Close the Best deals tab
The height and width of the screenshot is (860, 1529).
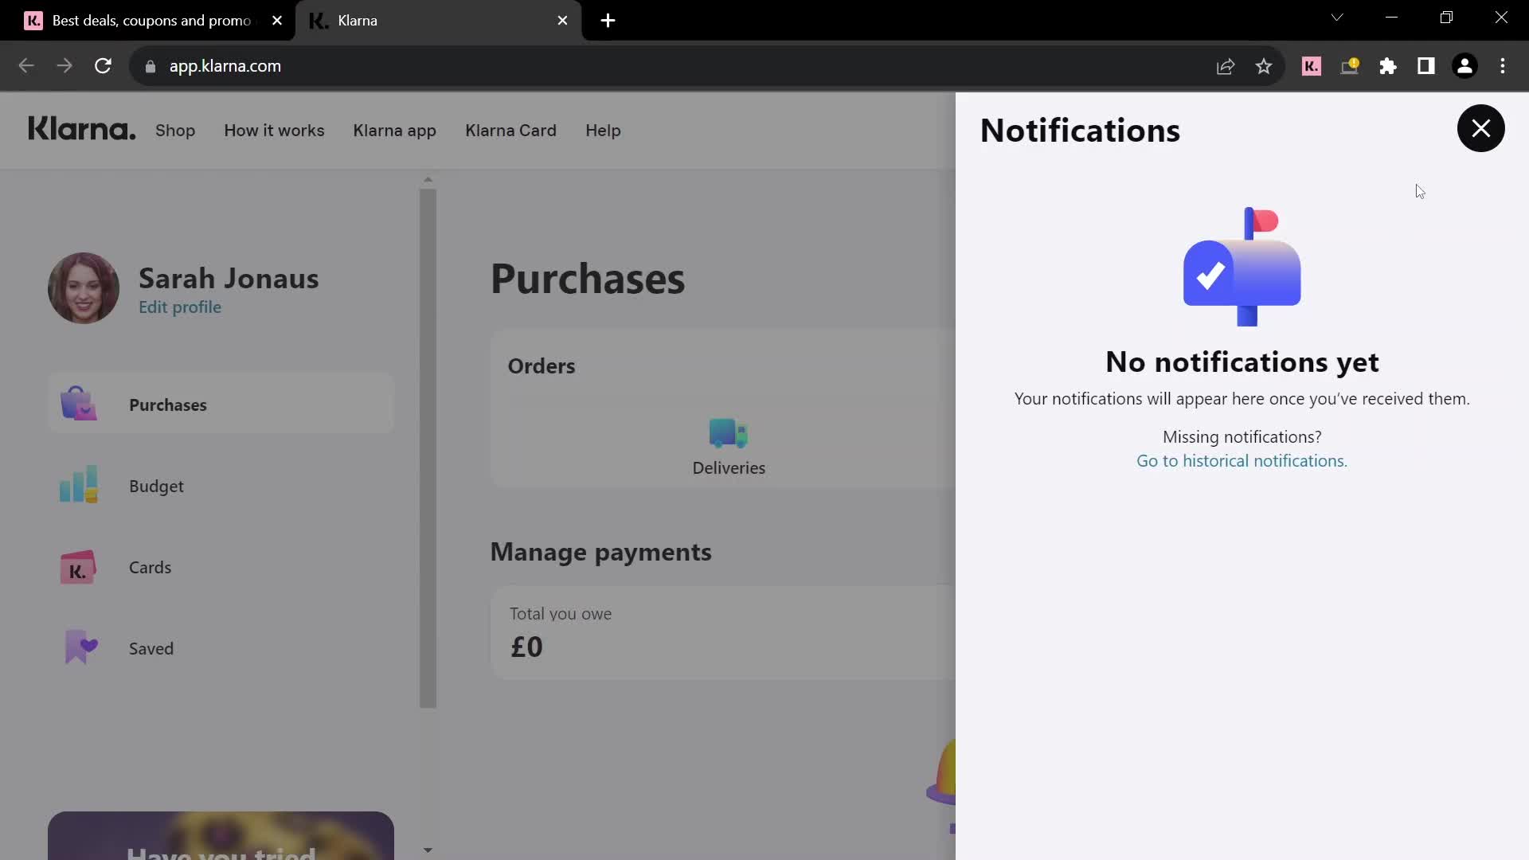tap(277, 21)
